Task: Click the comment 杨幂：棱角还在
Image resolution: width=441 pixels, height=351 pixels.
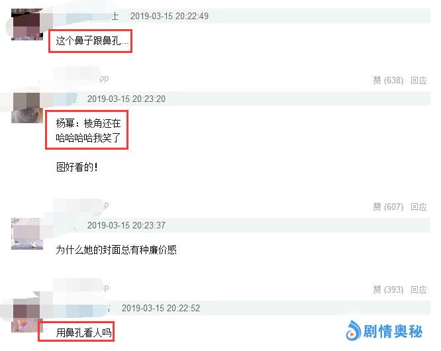Action: [x=88, y=123]
